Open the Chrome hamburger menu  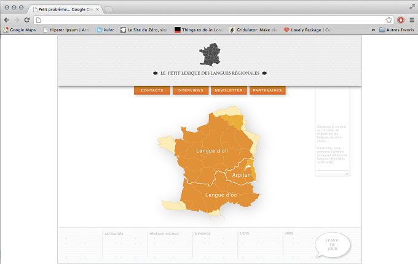[412, 20]
